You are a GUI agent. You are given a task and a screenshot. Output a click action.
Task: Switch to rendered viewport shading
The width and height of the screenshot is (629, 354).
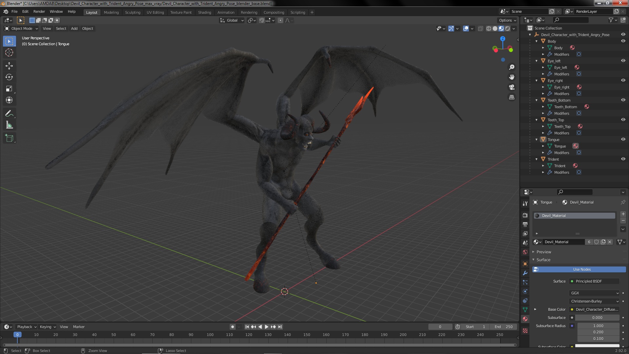pos(507,29)
